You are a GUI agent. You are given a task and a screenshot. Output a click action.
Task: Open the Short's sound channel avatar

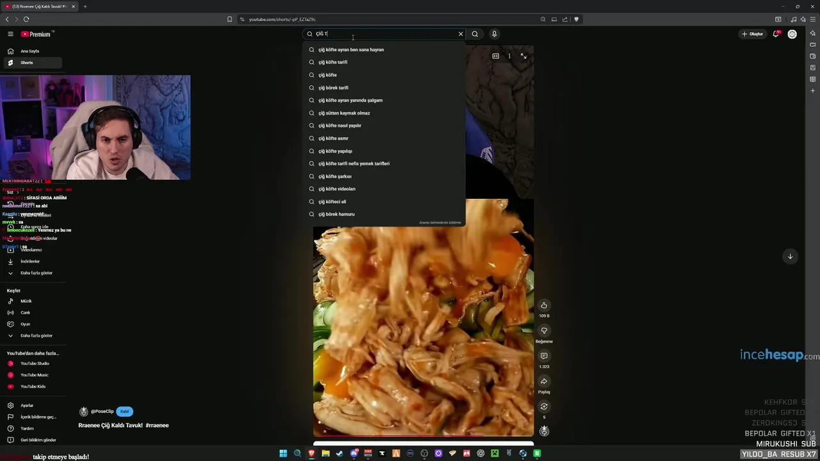tap(544, 431)
